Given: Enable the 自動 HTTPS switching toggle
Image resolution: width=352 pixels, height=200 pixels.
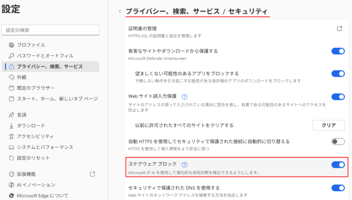Looking at the screenshot, I should tap(337, 142).
